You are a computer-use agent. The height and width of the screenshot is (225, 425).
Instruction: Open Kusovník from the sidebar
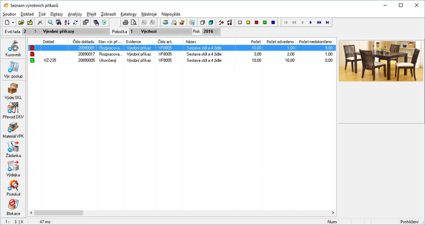(13, 49)
